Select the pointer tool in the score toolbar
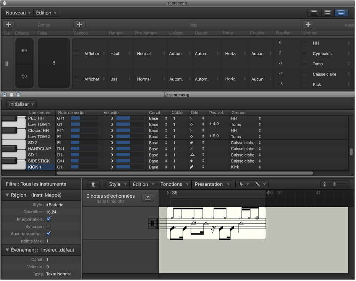Viewport: 356px width, 281px height. (241, 184)
